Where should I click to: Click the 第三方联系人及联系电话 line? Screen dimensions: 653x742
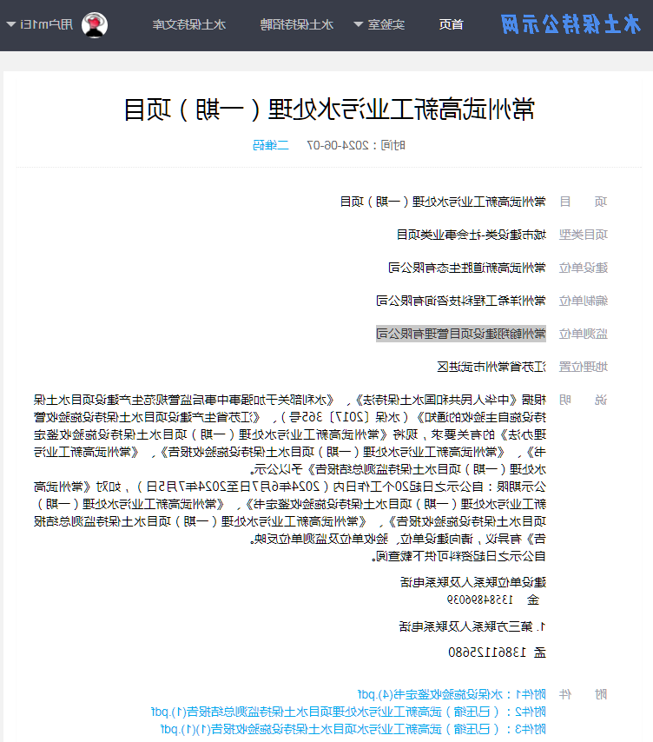click(x=472, y=627)
